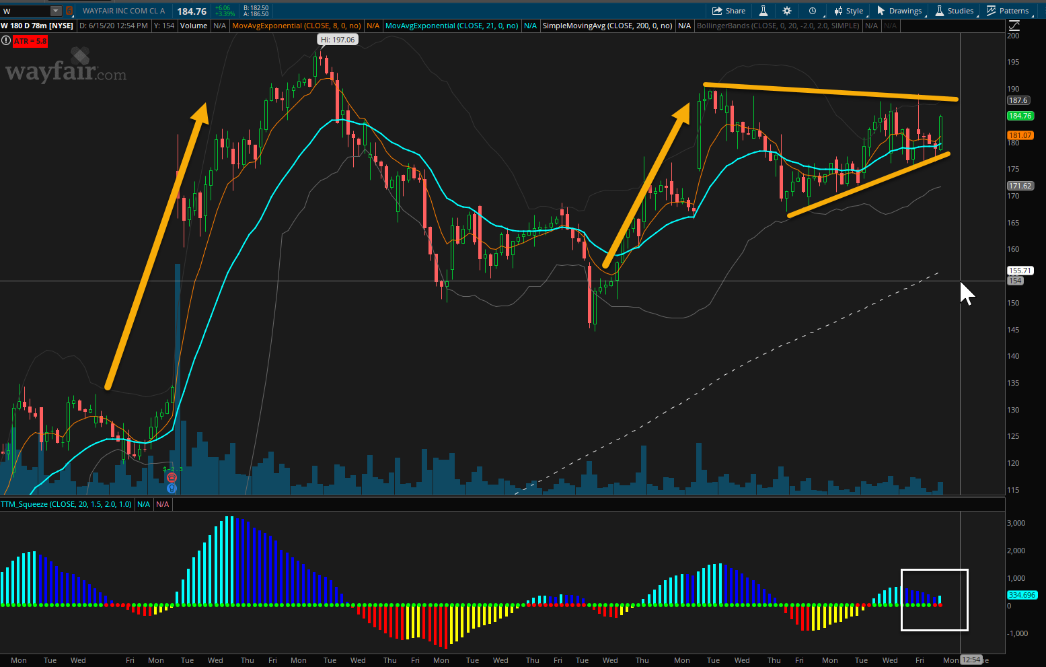Click the -1,000 squeeze axis label

[1017, 633]
